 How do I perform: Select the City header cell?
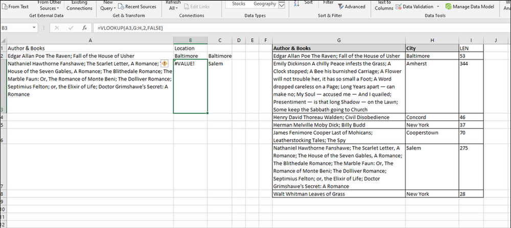point(432,48)
